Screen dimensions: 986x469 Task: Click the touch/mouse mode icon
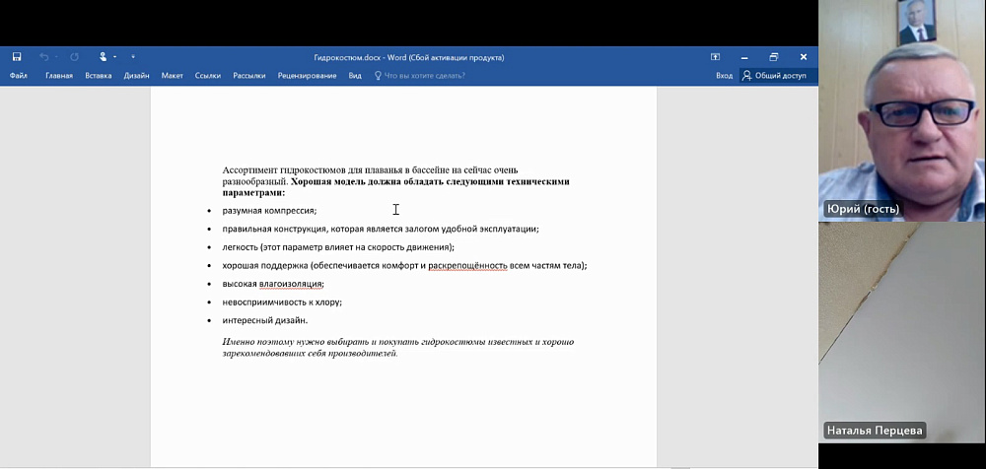104,57
